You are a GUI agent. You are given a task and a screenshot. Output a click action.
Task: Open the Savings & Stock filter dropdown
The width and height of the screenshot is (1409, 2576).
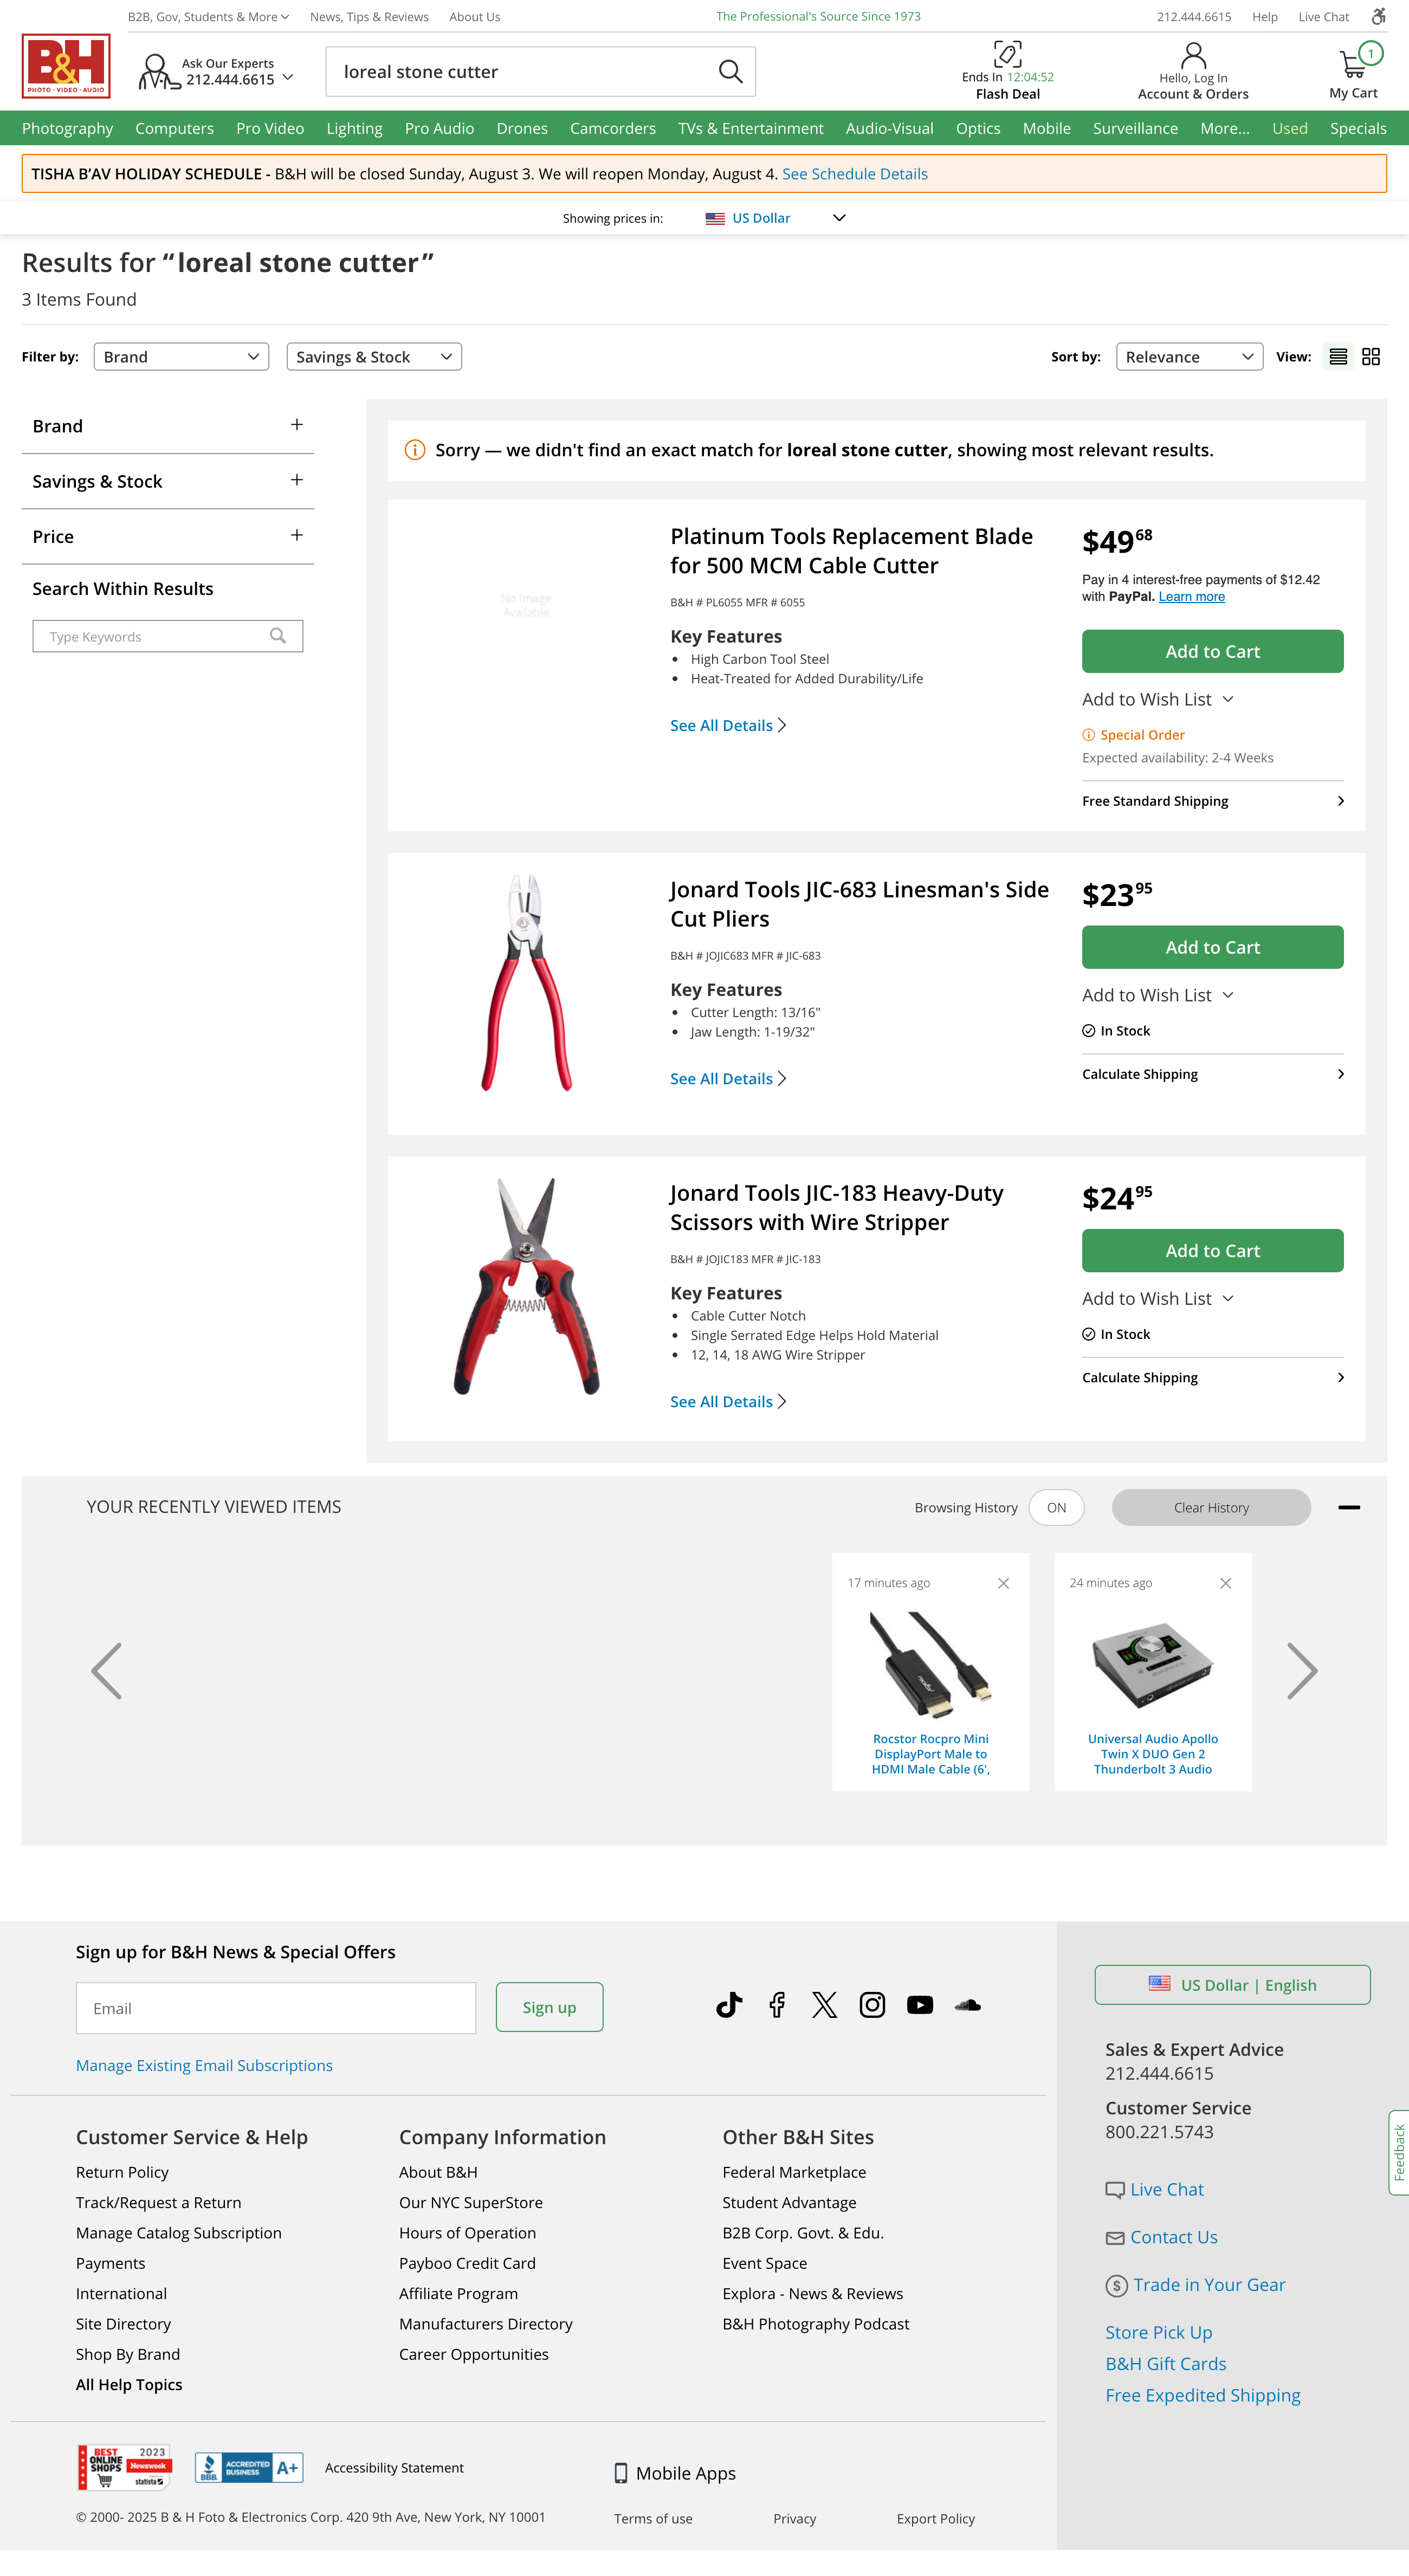(374, 357)
